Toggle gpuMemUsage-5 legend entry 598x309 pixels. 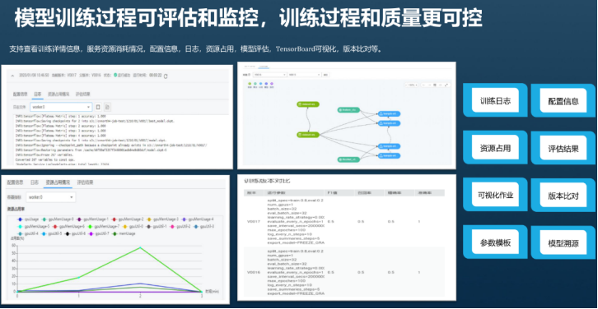point(34,227)
